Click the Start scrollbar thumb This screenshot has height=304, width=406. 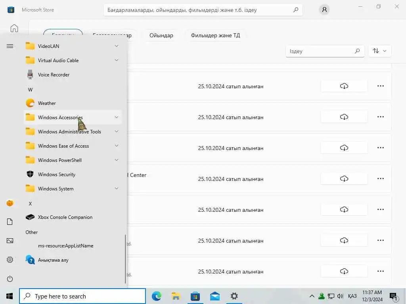pos(126,259)
